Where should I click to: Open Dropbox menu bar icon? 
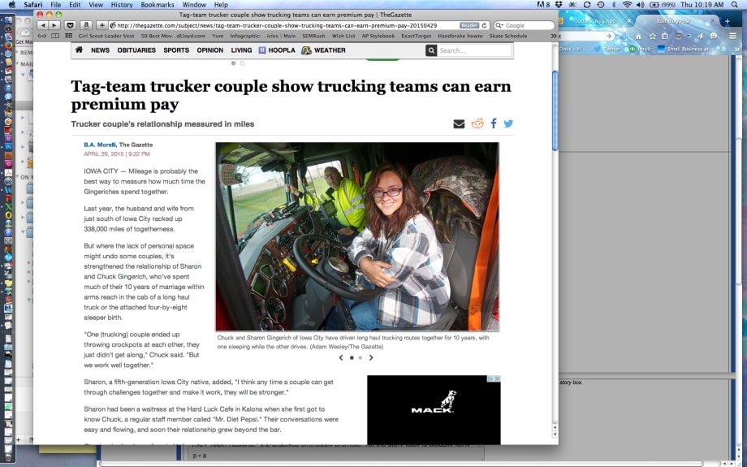(559, 4)
